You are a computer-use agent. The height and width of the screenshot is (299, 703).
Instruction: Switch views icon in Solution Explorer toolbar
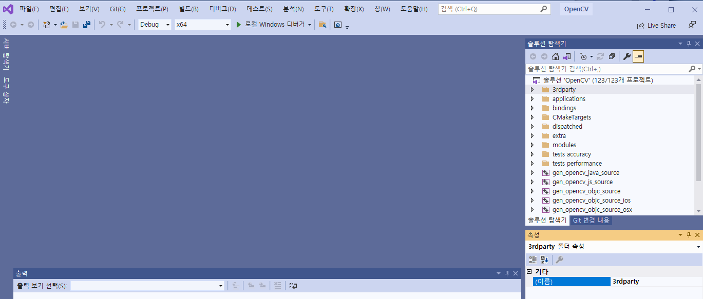[567, 56]
